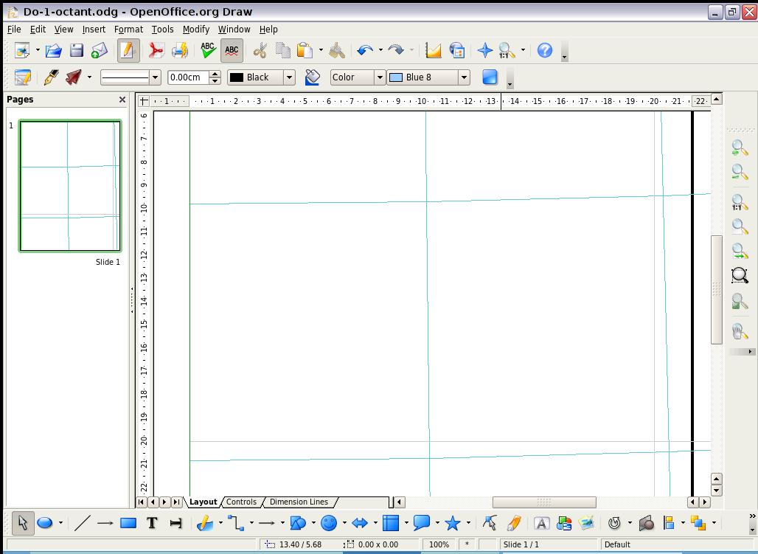Open Line dialog pen icon

51,77
